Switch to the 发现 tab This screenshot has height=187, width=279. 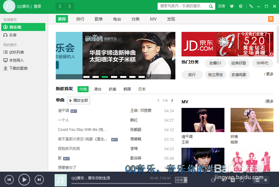pyautogui.click(x=171, y=19)
